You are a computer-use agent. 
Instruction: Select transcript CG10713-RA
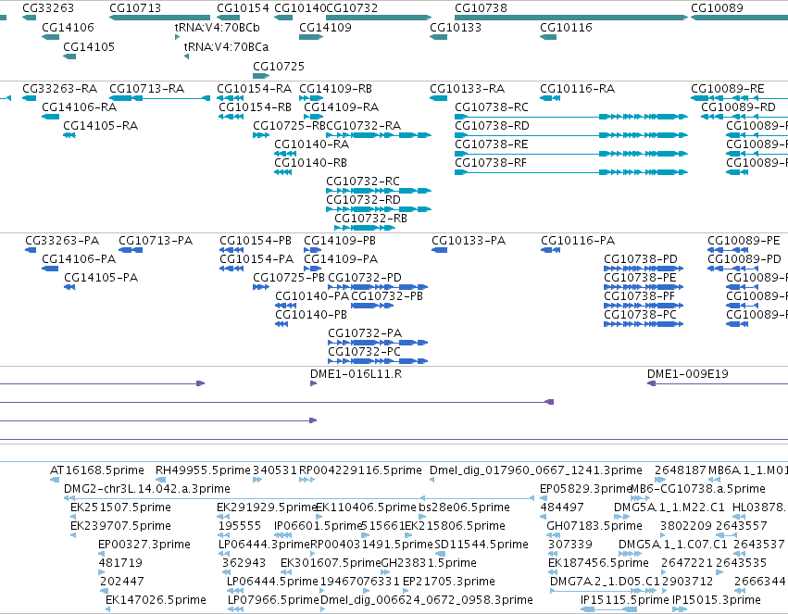click(x=146, y=89)
